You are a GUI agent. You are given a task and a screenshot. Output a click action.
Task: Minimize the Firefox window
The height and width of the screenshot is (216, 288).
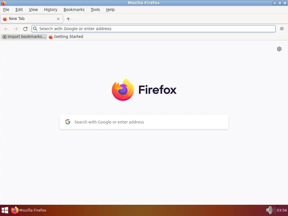(x=275, y=3)
